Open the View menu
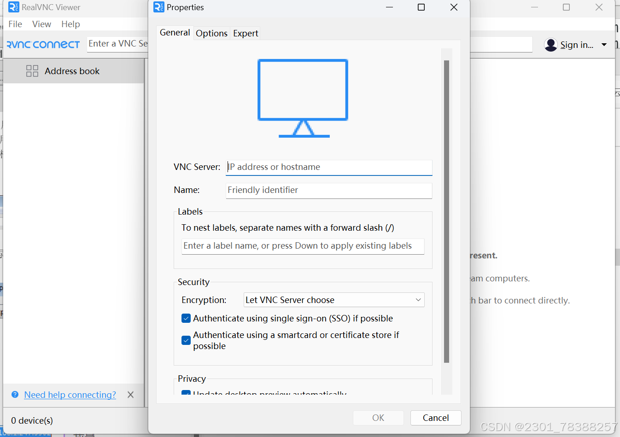Screen dimensions: 620x437 [41, 24]
